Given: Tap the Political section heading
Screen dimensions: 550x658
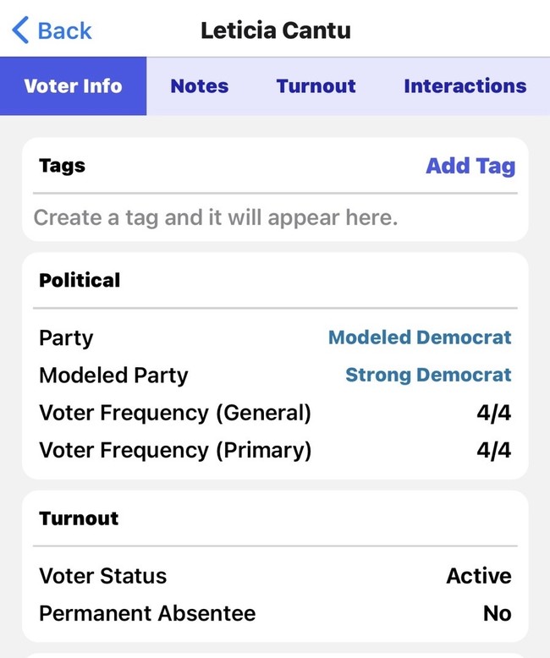Looking at the screenshot, I should pyautogui.click(x=80, y=280).
